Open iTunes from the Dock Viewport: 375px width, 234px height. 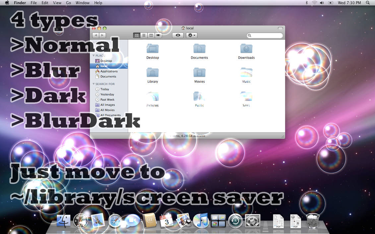pos(201,221)
